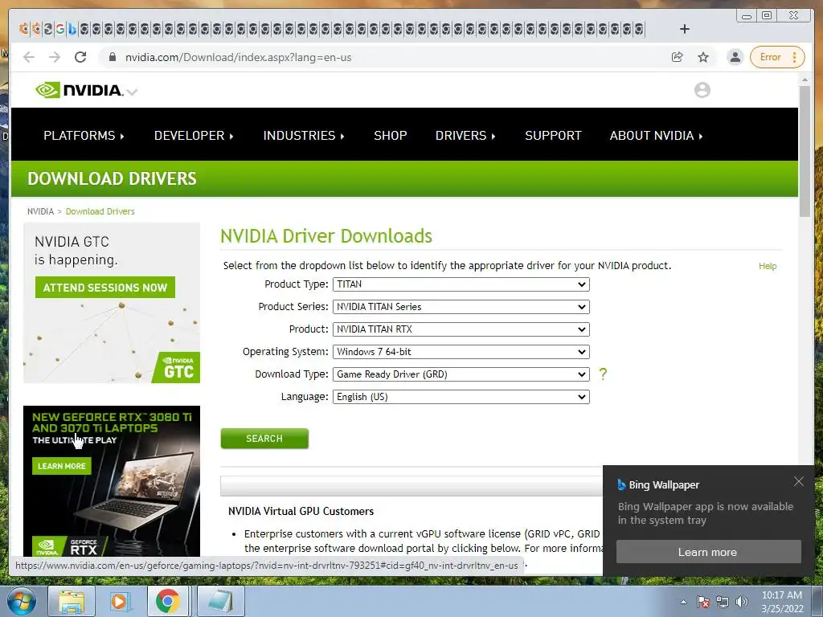Open the Chrome profile avatar icon
The height and width of the screenshot is (617, 823).
point(735,57)
